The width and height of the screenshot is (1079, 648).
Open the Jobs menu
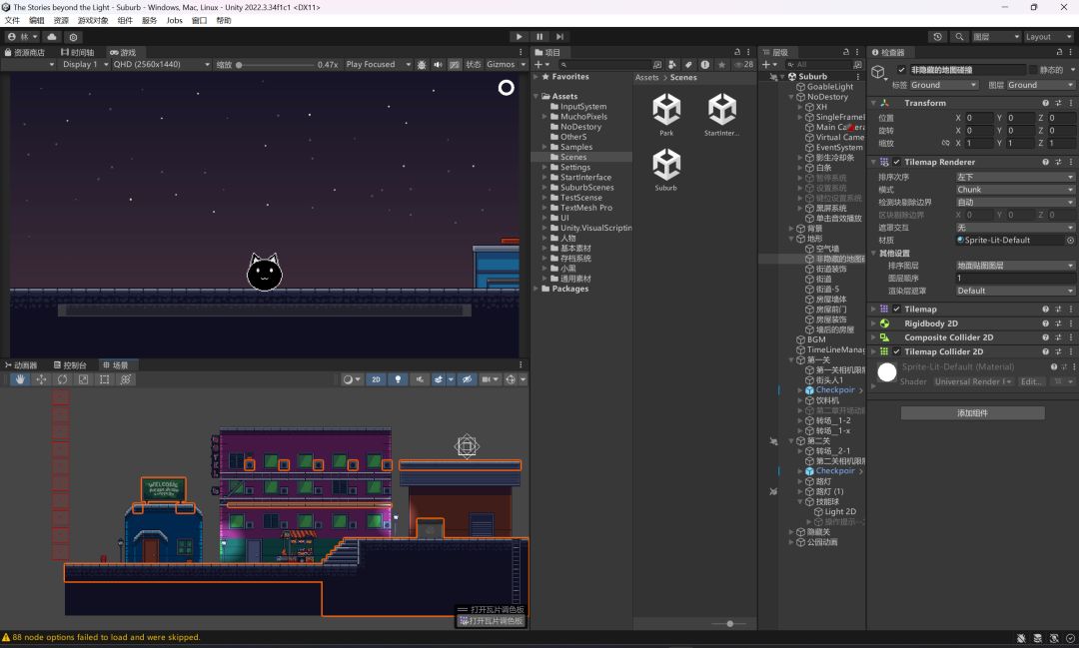[x=174, y=20]
